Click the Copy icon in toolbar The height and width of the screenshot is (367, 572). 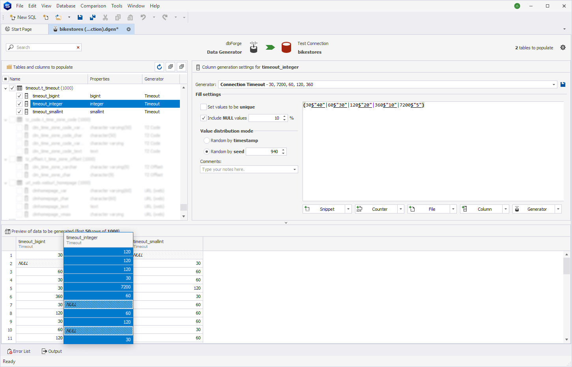[x=118, y=17]
